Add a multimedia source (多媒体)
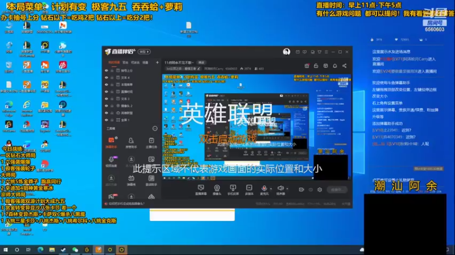This screenshot has height=255, width=455. (x=249, y=190)
